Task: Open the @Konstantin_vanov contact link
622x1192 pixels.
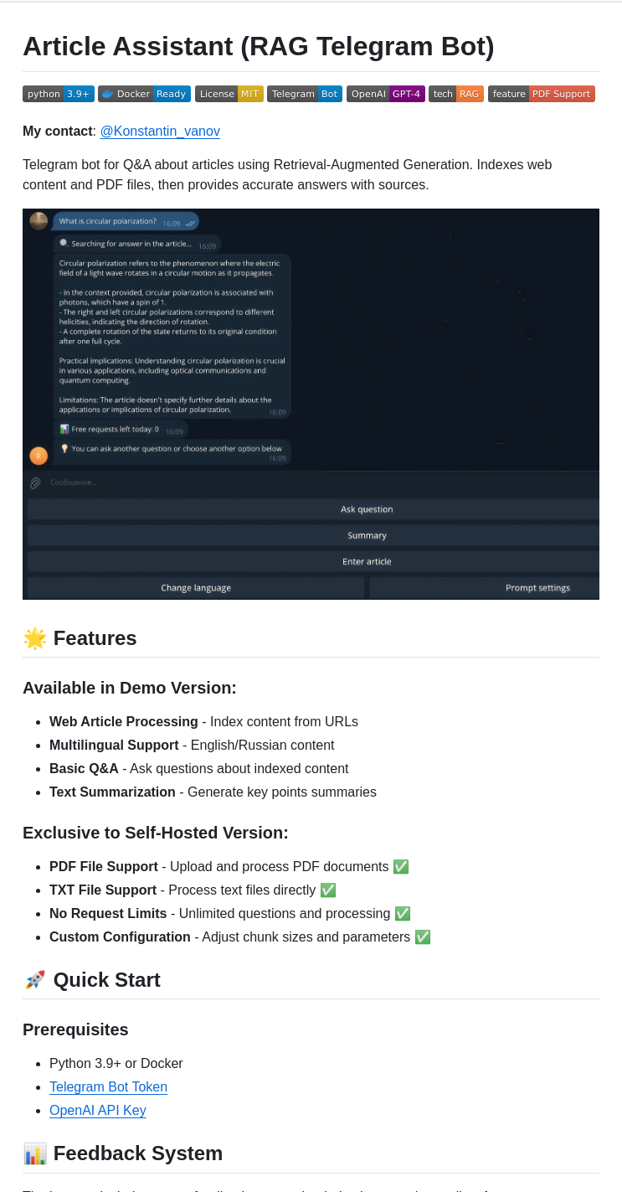Action: 160,132
